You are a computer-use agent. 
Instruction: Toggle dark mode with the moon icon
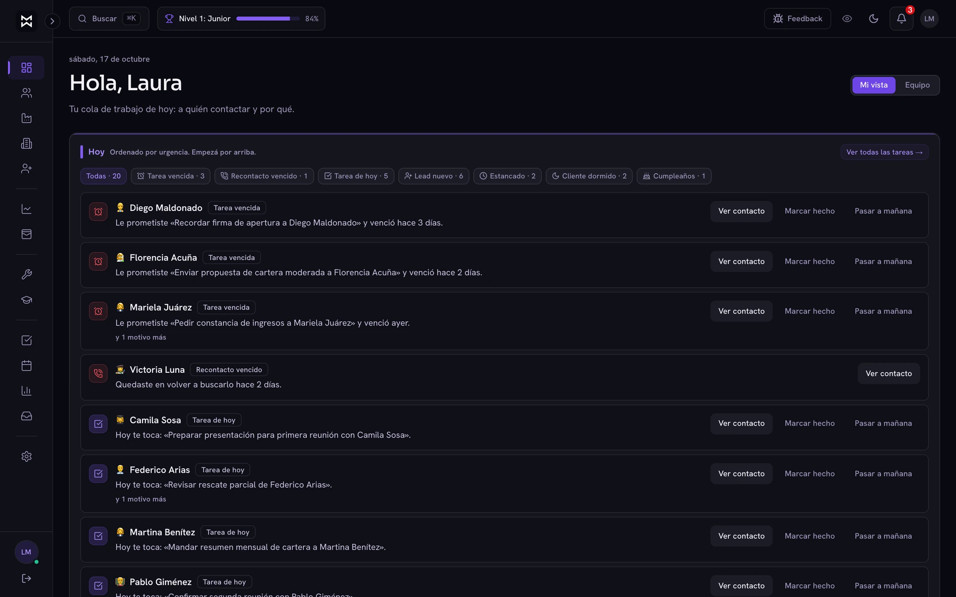tap(874, 19)
